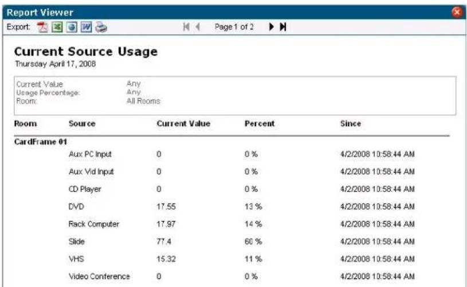The height and width of the screenshot is (287, 467).
Task: Click the 13 % percent value
Action: 253,207
